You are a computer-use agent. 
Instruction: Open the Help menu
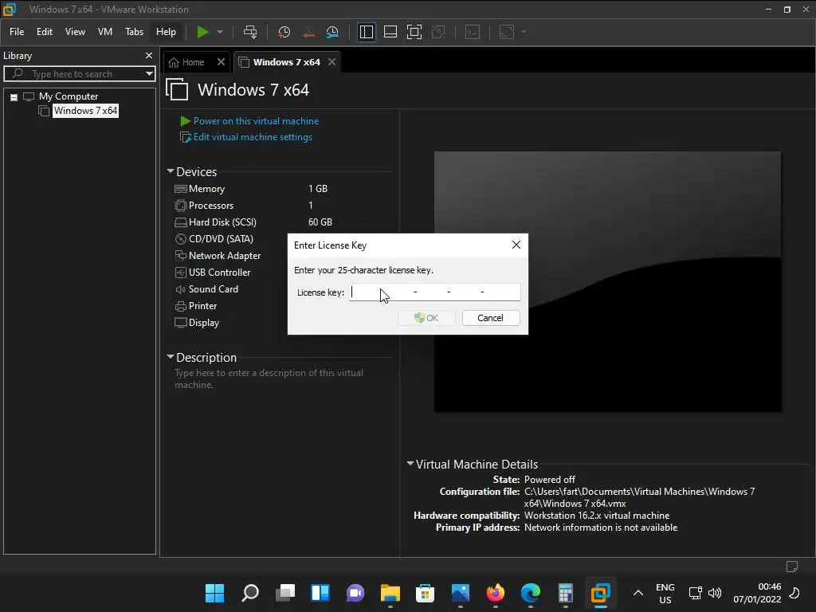(166, 32)
